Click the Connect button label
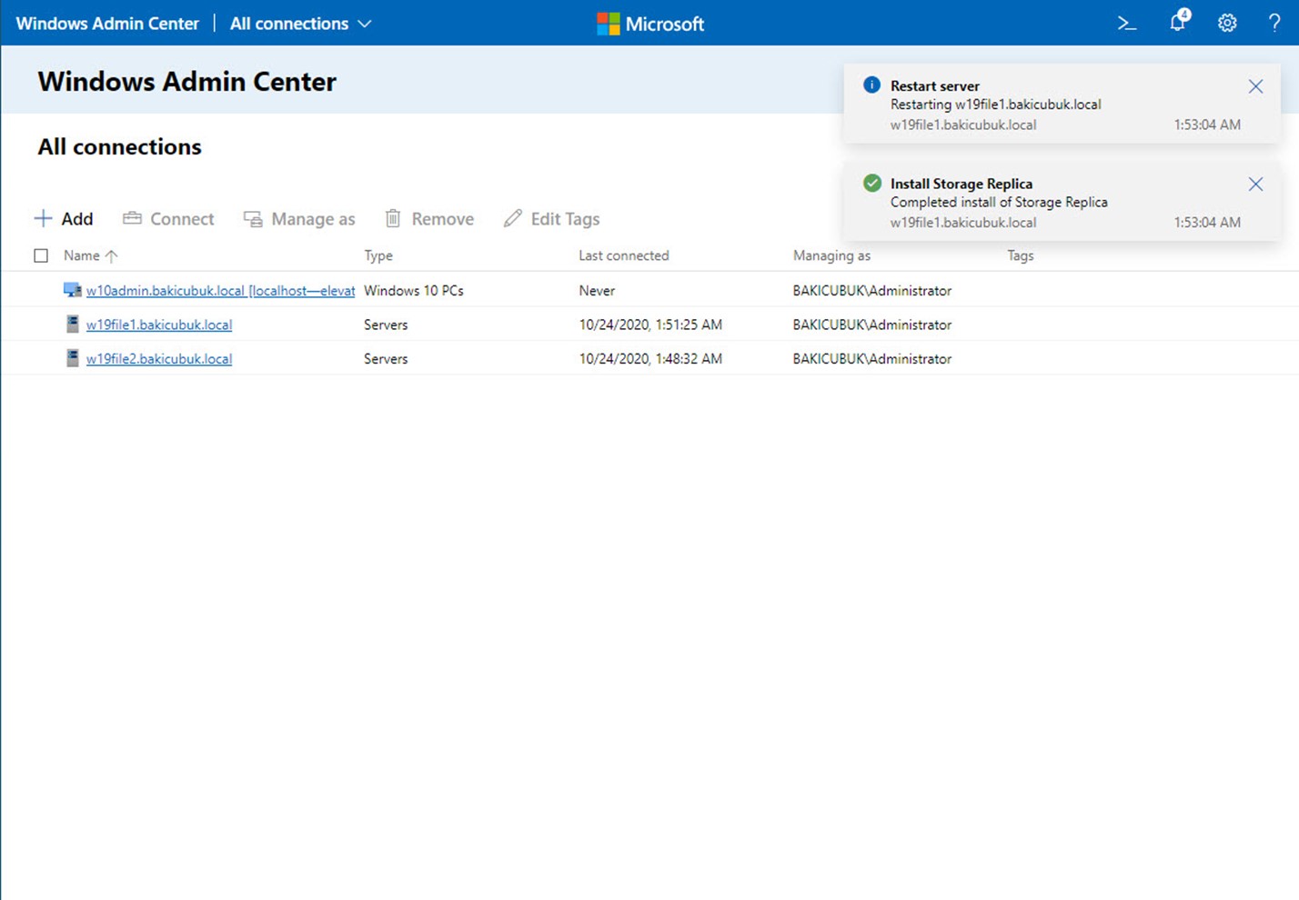 pos(182,218)
